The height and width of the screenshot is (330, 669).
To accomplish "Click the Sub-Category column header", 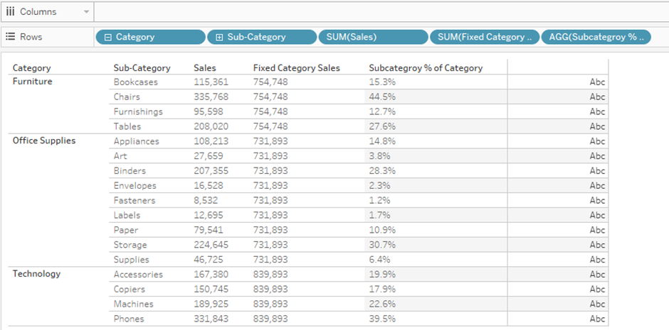I will coord(142,68).
